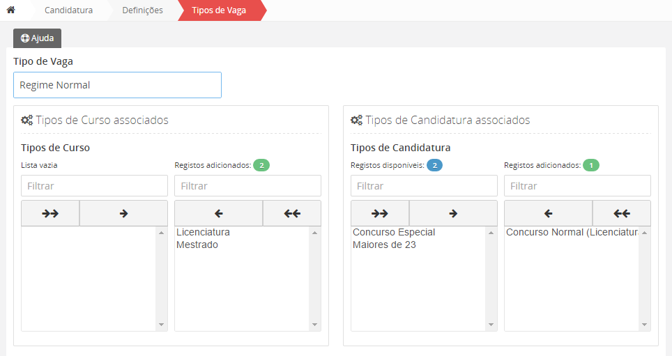Remove selected Tipo de Candidatura with left arrow
Screen dimensions: 672x356
548,214
